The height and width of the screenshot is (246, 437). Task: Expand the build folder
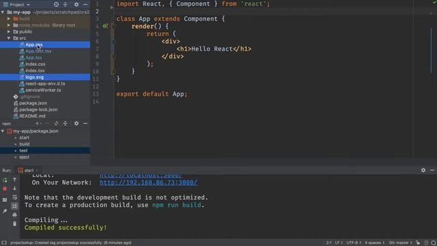click(9, 18)
